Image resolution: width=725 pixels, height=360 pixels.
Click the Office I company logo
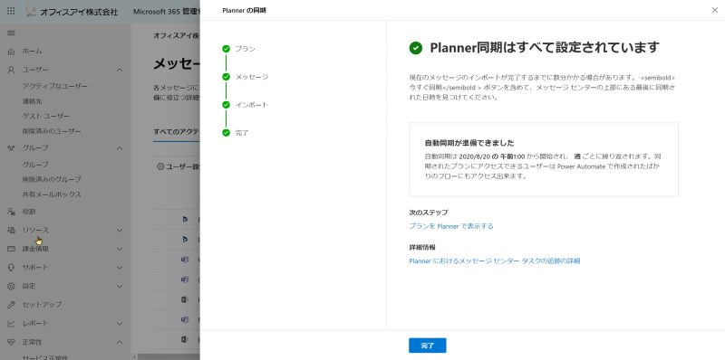click(31, 11)
